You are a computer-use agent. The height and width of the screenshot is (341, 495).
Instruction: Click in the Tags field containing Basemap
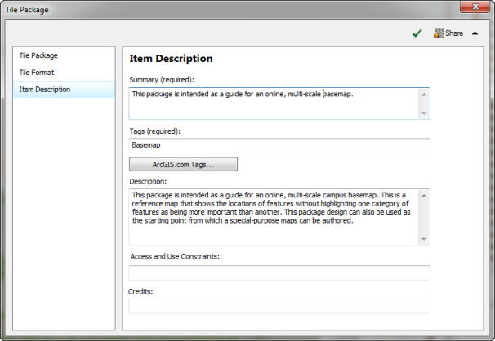coord(279,145)
